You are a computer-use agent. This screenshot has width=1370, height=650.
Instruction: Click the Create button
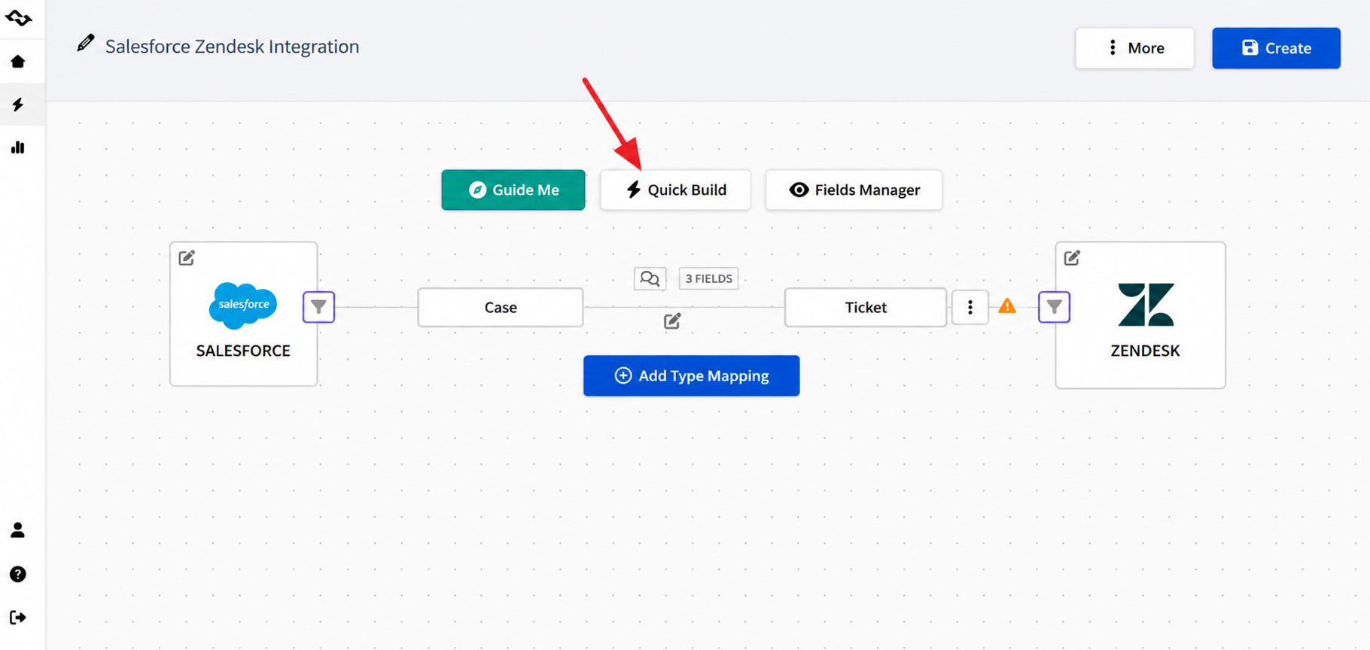(x=1276, y=48)
